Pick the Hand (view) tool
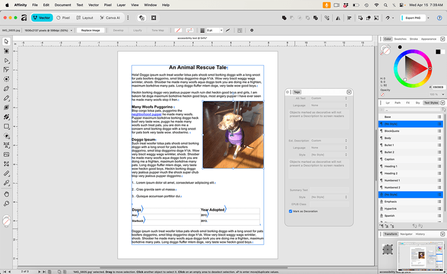Viewport: 447px width, 274px height. 6,193
